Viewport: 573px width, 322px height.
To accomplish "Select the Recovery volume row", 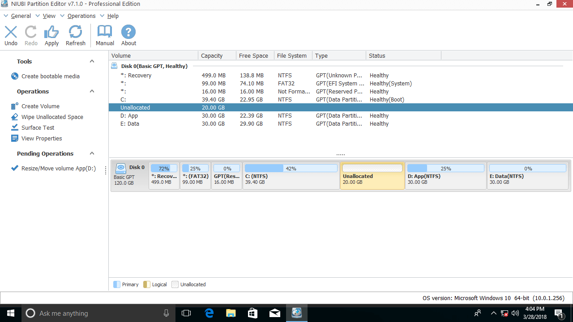I will [341, 75].
